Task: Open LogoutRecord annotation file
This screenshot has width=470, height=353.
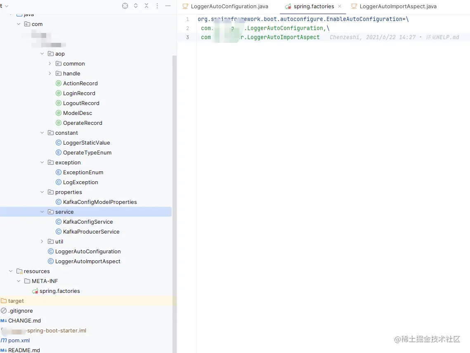Action: (x=81, y=103)
